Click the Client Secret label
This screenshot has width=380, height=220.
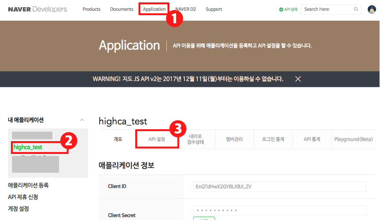coord(121,215)
